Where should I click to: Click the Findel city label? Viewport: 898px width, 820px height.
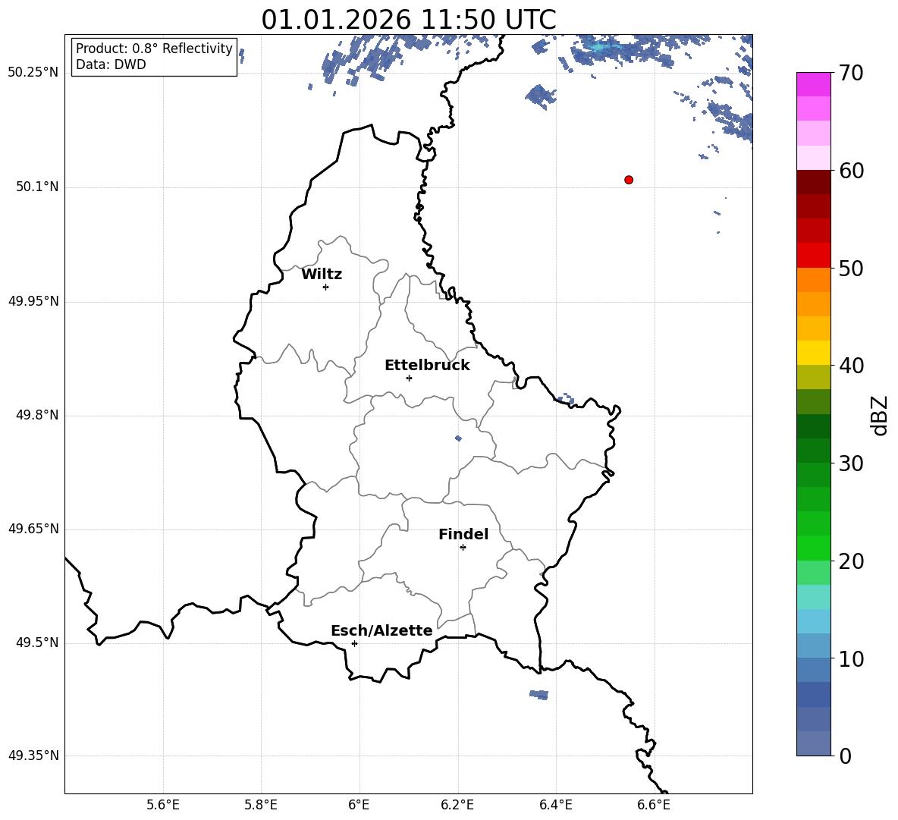(463, 534)
